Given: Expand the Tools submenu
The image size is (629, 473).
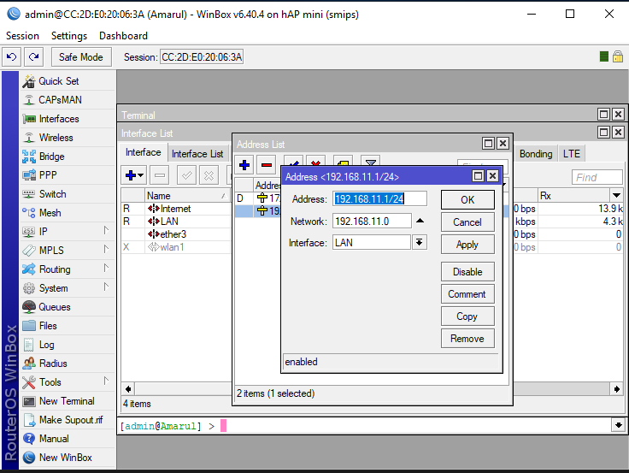Looking at the screenshot, I should [x=68, y=382].
